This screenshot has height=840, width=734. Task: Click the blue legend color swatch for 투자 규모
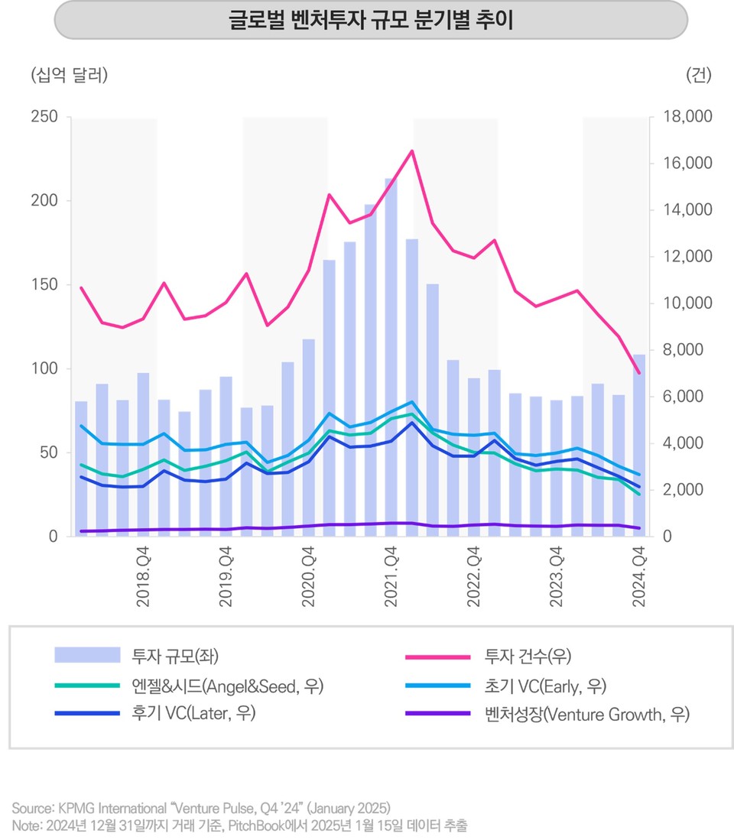click(86, 654)
